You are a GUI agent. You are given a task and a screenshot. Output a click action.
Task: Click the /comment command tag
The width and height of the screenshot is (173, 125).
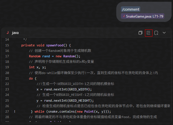pos(130,9)
